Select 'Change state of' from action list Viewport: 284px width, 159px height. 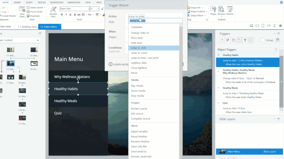click(140, 33)
